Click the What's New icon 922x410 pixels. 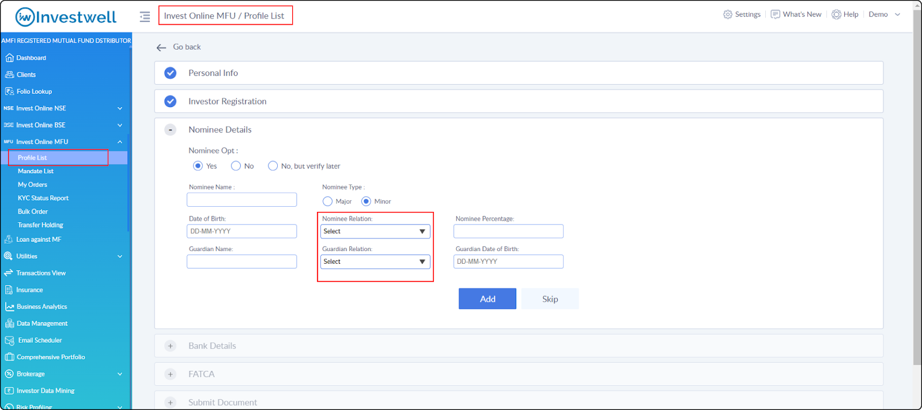pyautogui.click(x=776, y=14)
